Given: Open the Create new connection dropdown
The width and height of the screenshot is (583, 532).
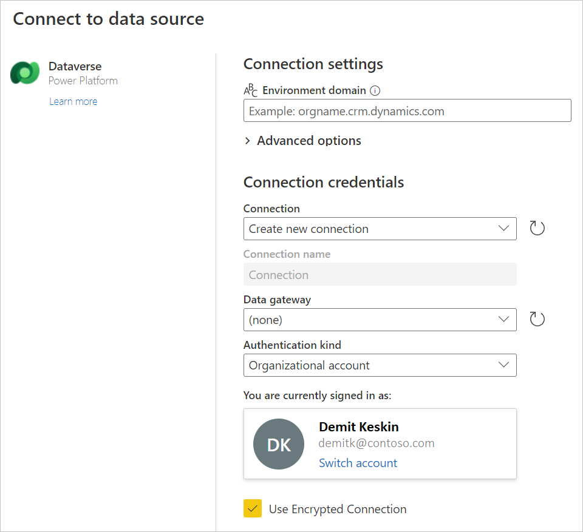Looking at the screenshot, I should [x=380, y=229].
